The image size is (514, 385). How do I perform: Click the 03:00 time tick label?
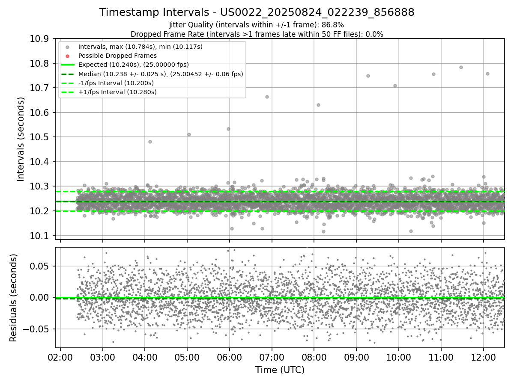[x=102, y=357]
